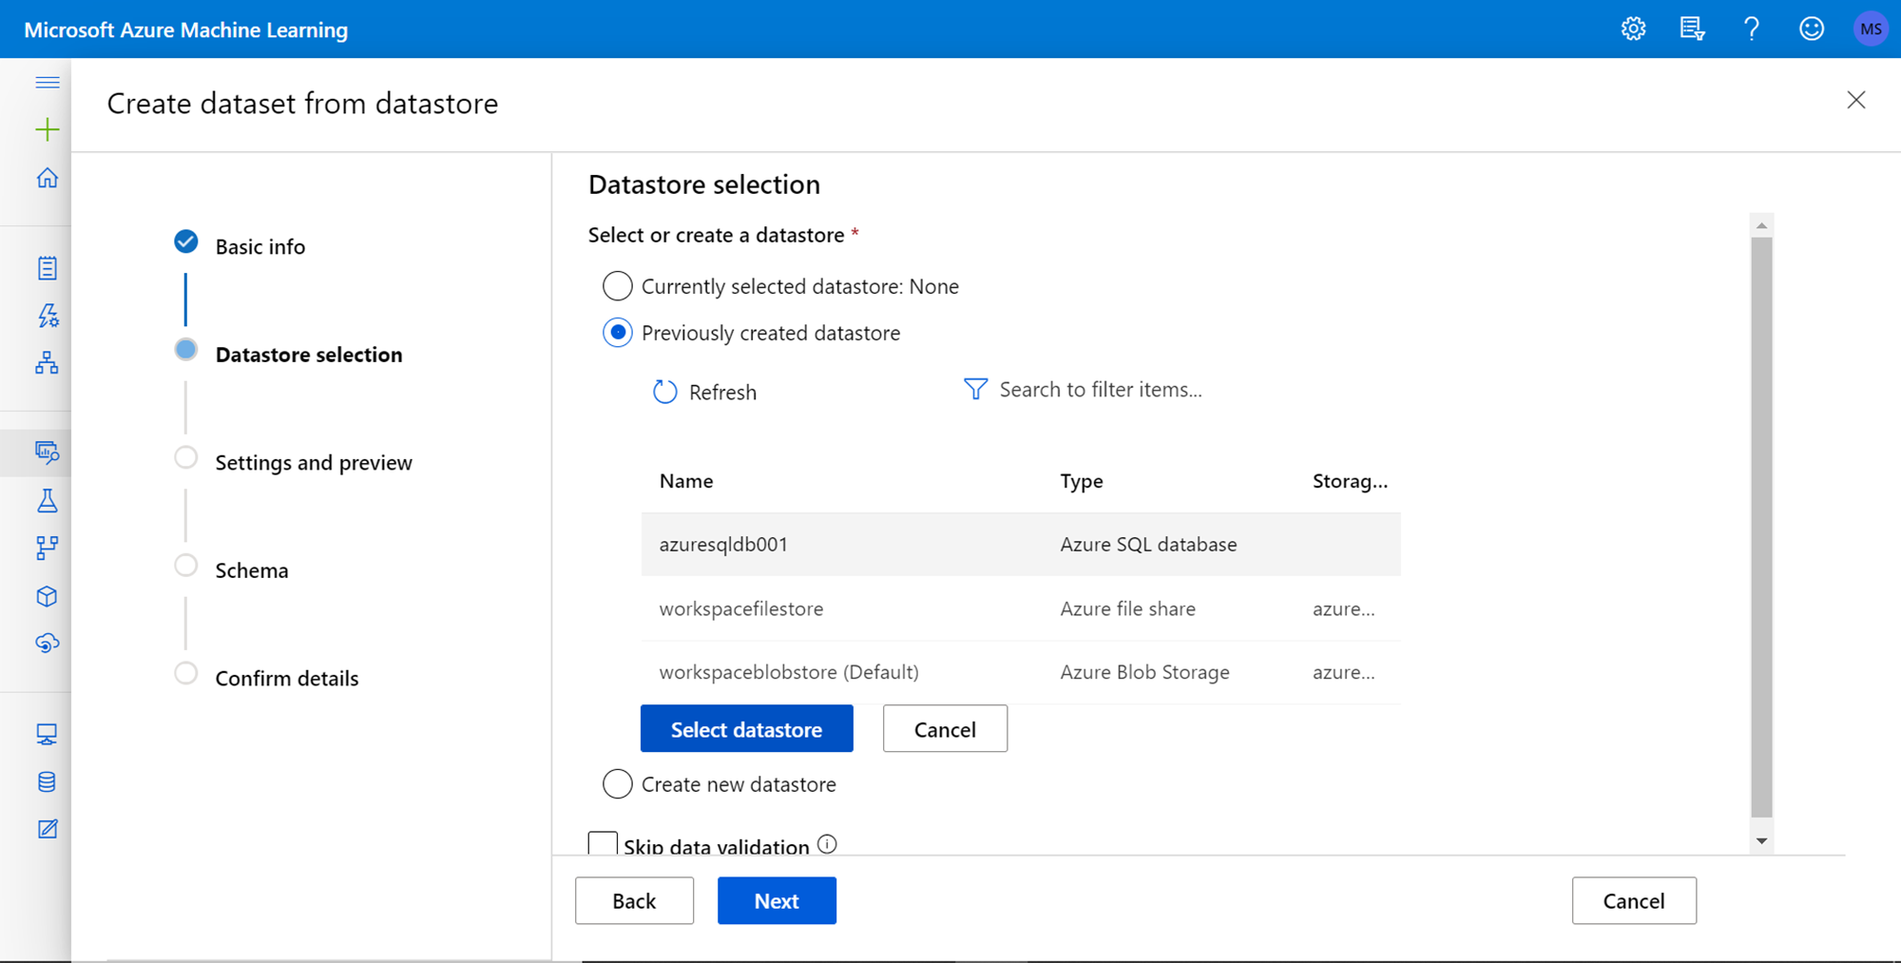The image size is (1901, 963).
Task: Click the green plus create icon
Action: [x=47, y=129]
